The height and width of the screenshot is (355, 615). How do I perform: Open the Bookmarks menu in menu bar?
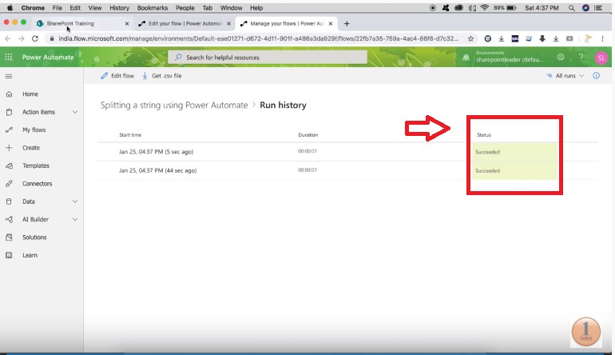152,7
